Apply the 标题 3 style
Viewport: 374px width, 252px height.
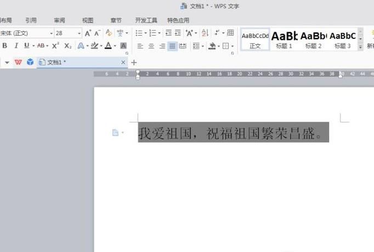pos(343,40)
